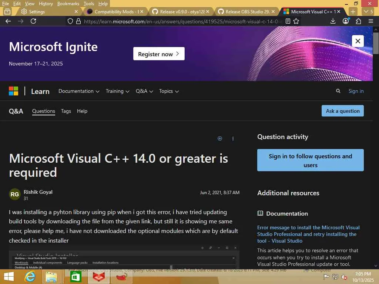Open the Edit menu
The width and height of the screenshot is (379, 284).
17,4
